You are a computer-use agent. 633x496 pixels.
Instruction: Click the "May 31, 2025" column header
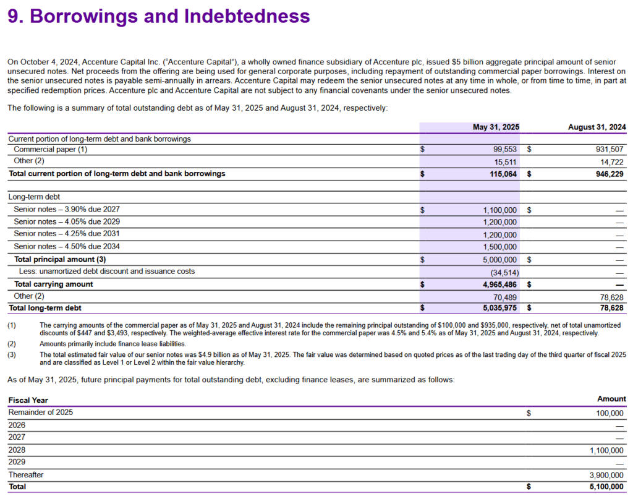coord(496,127)
